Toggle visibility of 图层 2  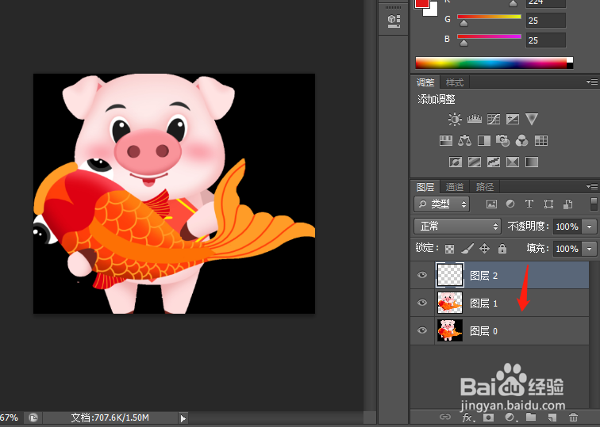tap(422, 275)
